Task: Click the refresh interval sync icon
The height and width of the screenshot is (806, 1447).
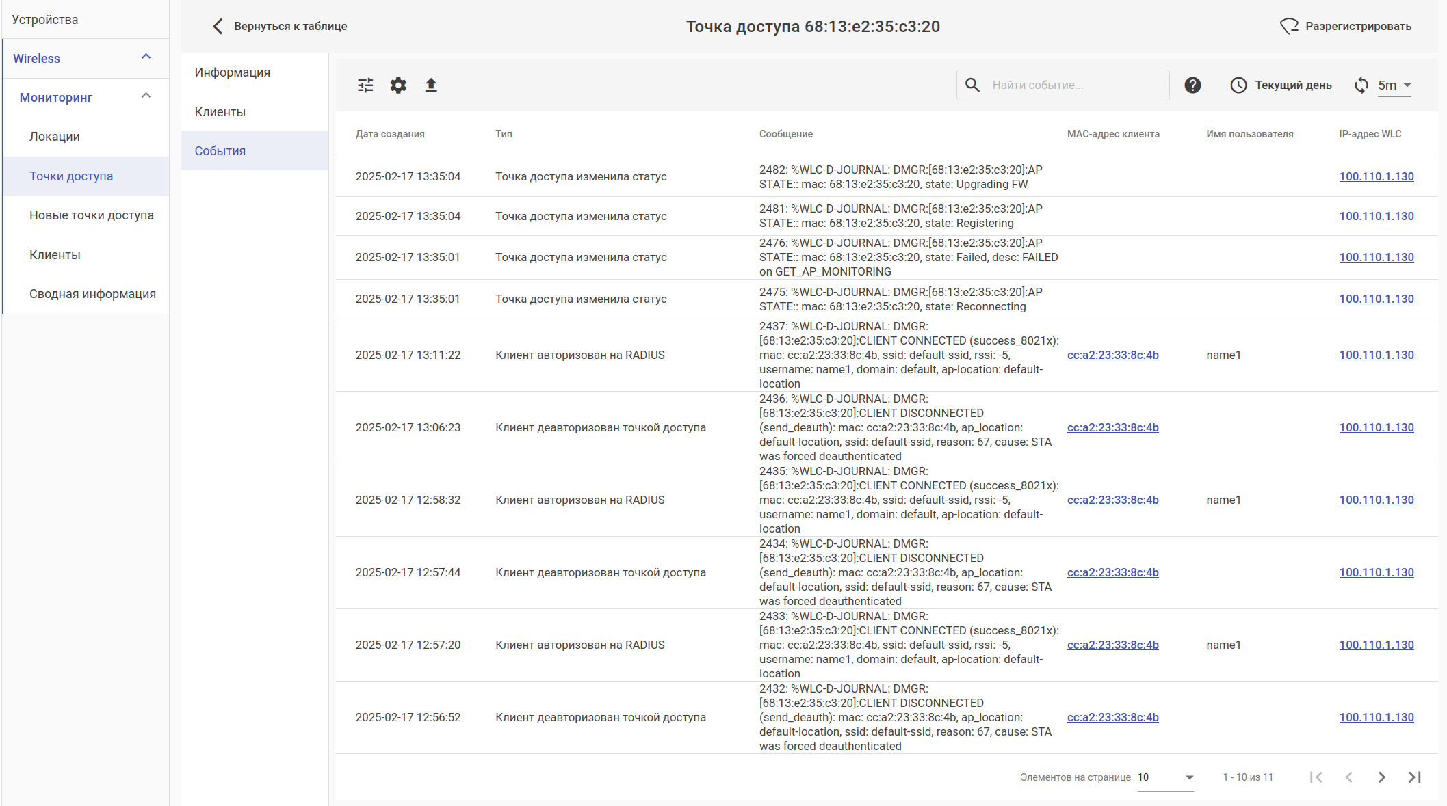Action: (1361, 85)
